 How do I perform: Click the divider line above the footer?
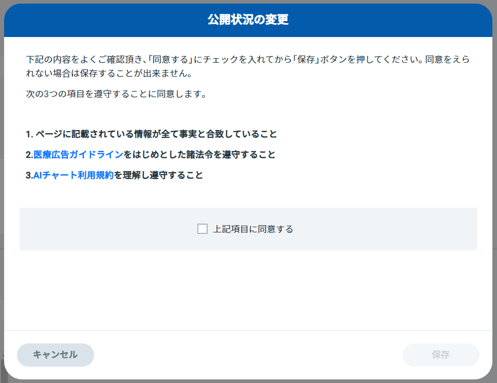tap(248, 330)
